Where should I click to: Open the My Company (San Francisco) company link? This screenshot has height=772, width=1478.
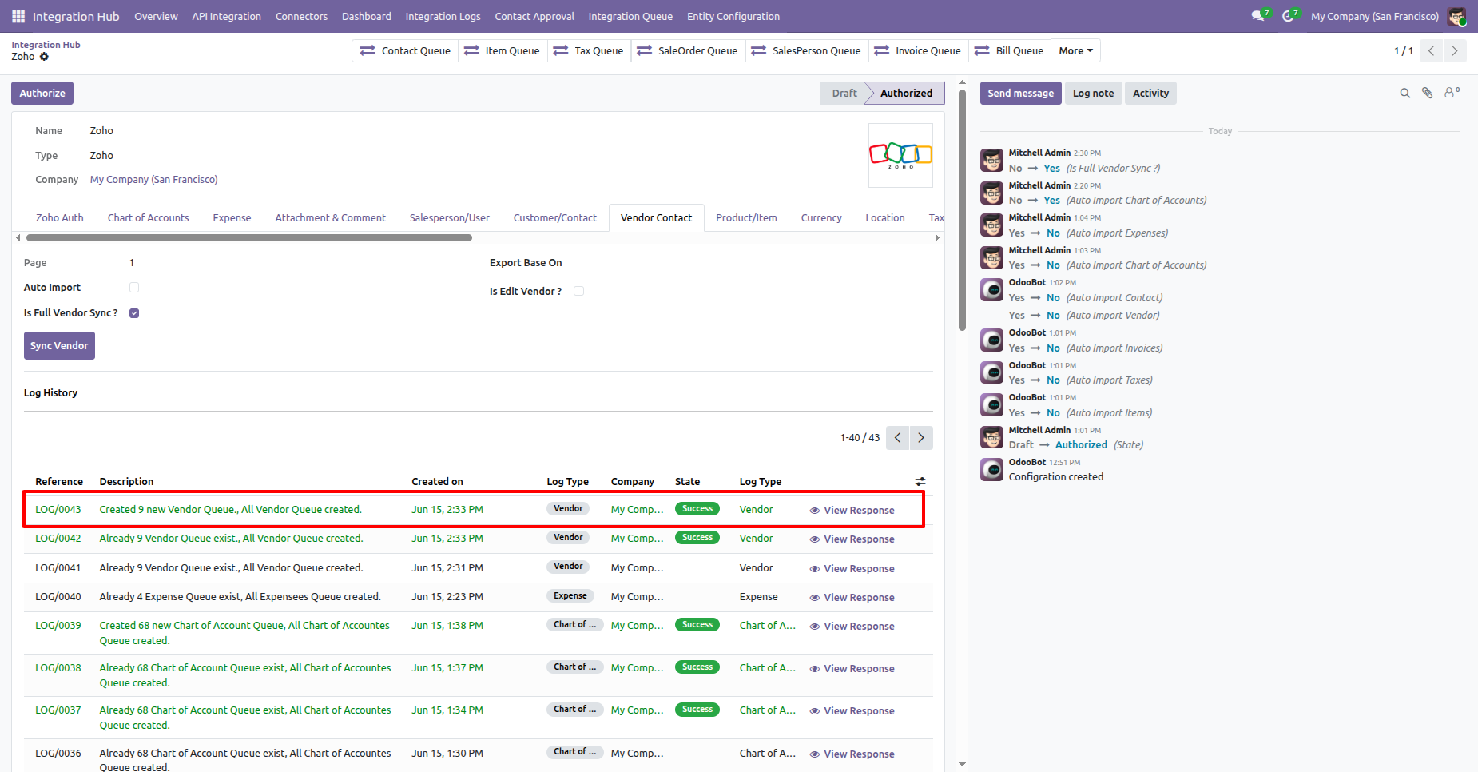pos(154,180)
